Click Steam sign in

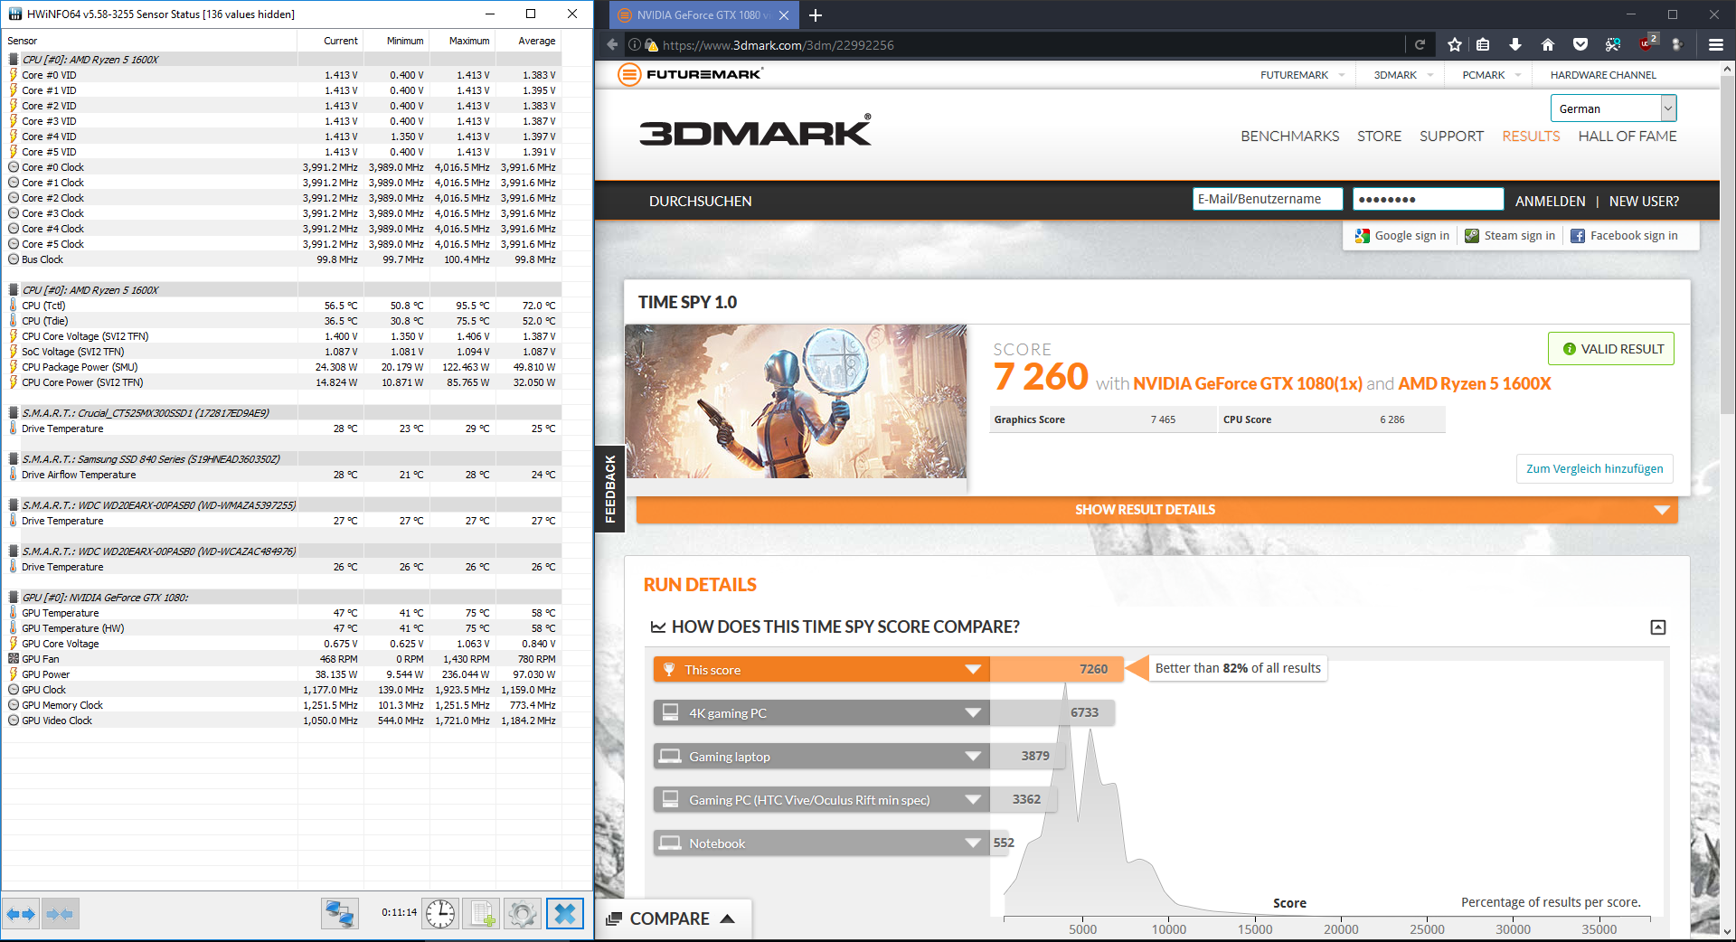(x=1510, y=236)
